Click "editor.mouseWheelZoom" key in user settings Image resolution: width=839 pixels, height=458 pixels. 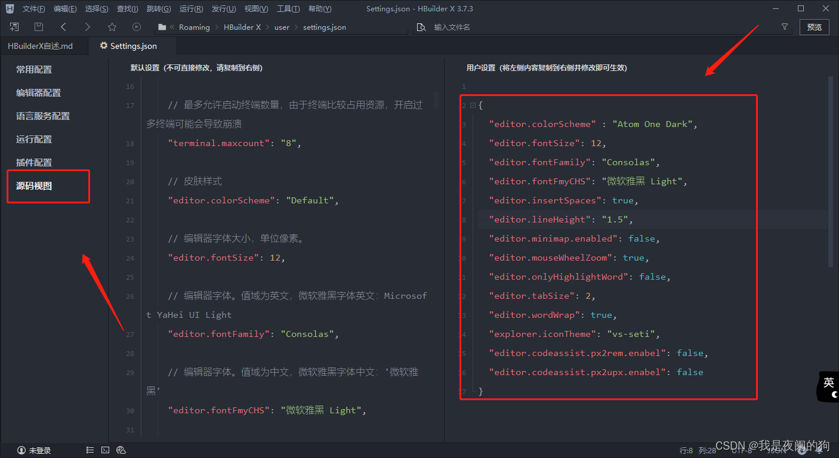tap(551, 258)
